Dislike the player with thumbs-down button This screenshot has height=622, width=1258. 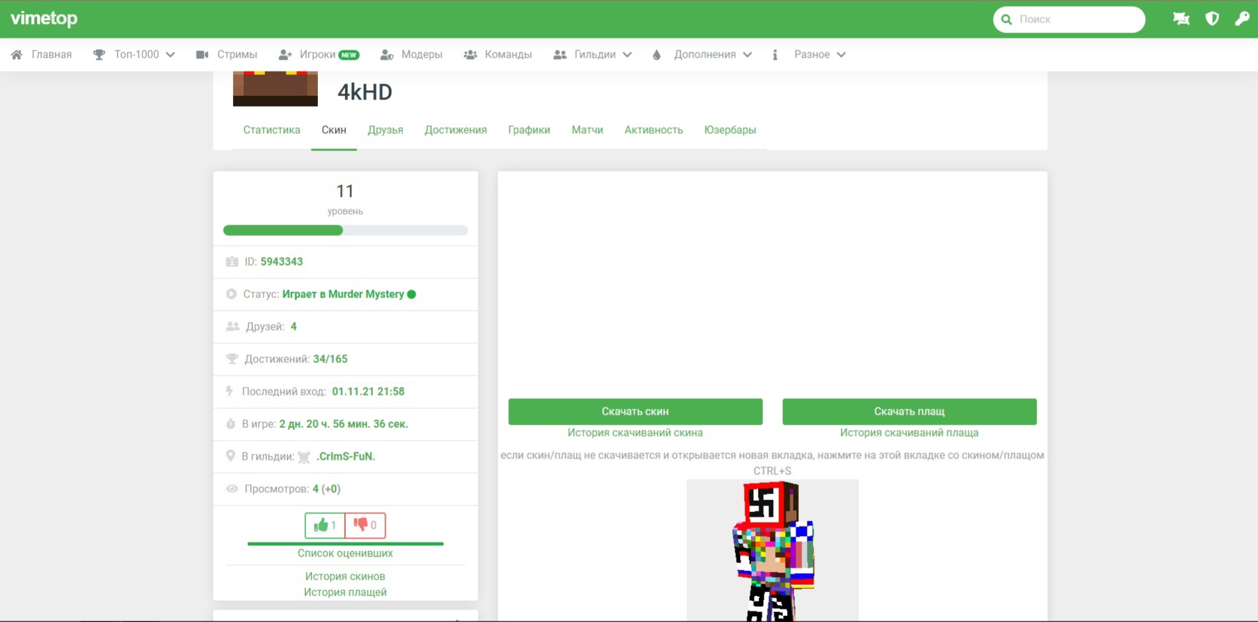(x=365, y=525)
